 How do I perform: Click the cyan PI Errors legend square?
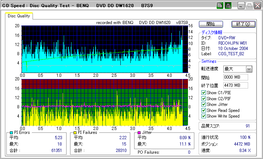12,132
